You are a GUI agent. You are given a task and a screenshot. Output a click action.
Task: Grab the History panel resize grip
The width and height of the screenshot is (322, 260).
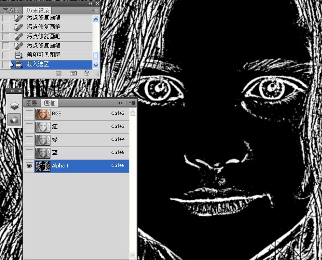97,74
